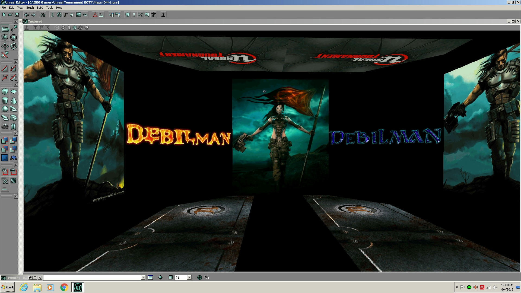The width and height of the screenshot is (521, 293).
Task: Launch Google Chrome from taskbar
Action: [64, 287]
